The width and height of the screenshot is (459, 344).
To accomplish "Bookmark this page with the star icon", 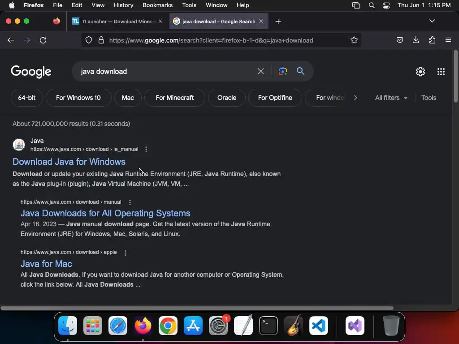I will (354, 40).
